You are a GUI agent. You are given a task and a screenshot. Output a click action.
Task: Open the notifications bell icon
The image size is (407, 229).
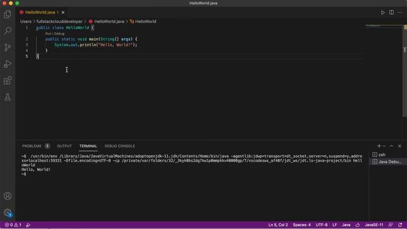(x=400, y=225)
